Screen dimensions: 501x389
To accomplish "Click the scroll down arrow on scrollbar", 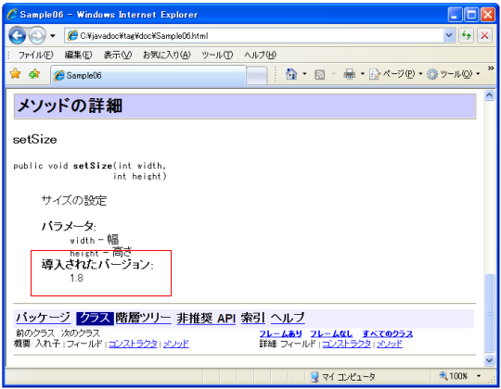I will click(x=489, y=360).
